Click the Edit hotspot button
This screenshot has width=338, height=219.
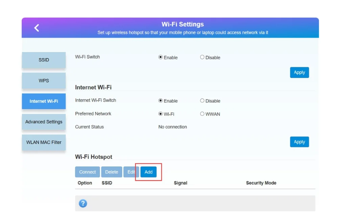[x=131, y=172]
